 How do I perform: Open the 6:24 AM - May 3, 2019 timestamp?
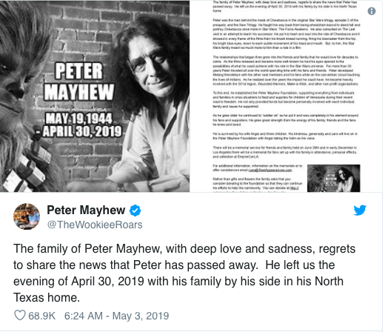tap(116, 316)
